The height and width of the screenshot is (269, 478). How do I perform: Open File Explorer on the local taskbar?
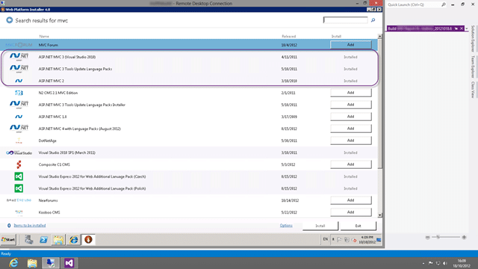(x=32, y=263)
